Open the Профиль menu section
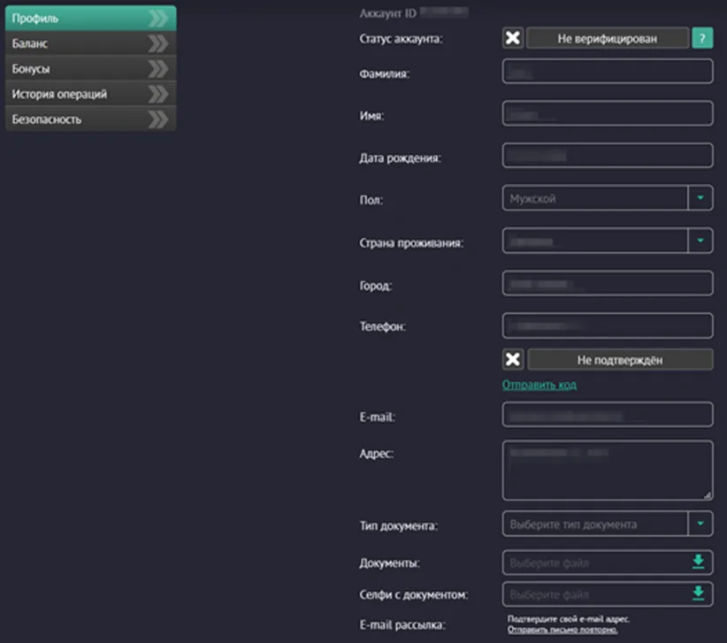727x643 pixels. pos(80,18)
